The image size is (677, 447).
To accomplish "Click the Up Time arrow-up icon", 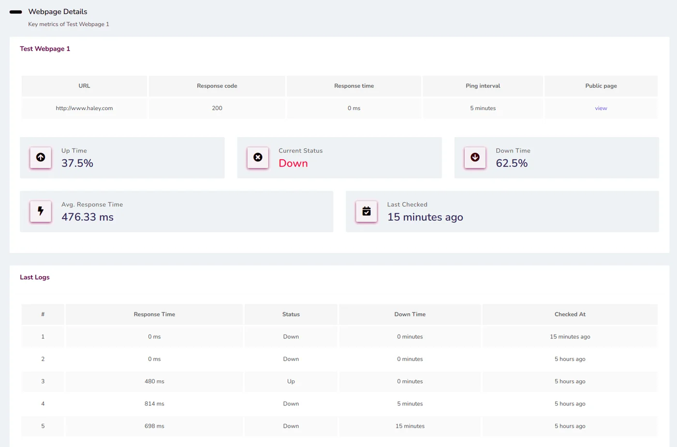I will [x=41, y=157].
